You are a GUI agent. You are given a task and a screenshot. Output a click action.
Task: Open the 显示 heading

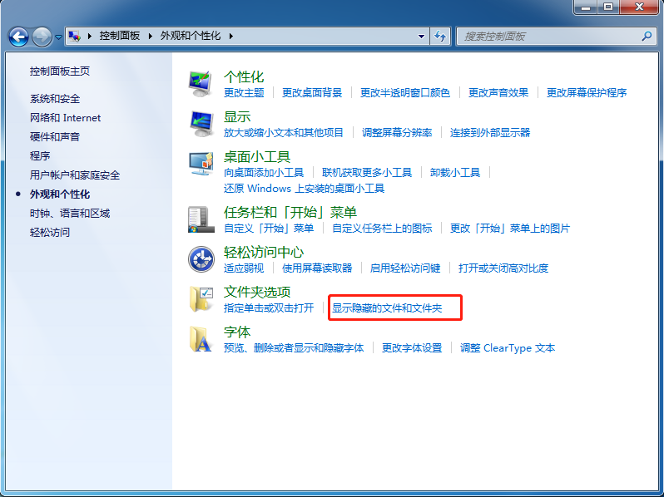click(237, 116)
